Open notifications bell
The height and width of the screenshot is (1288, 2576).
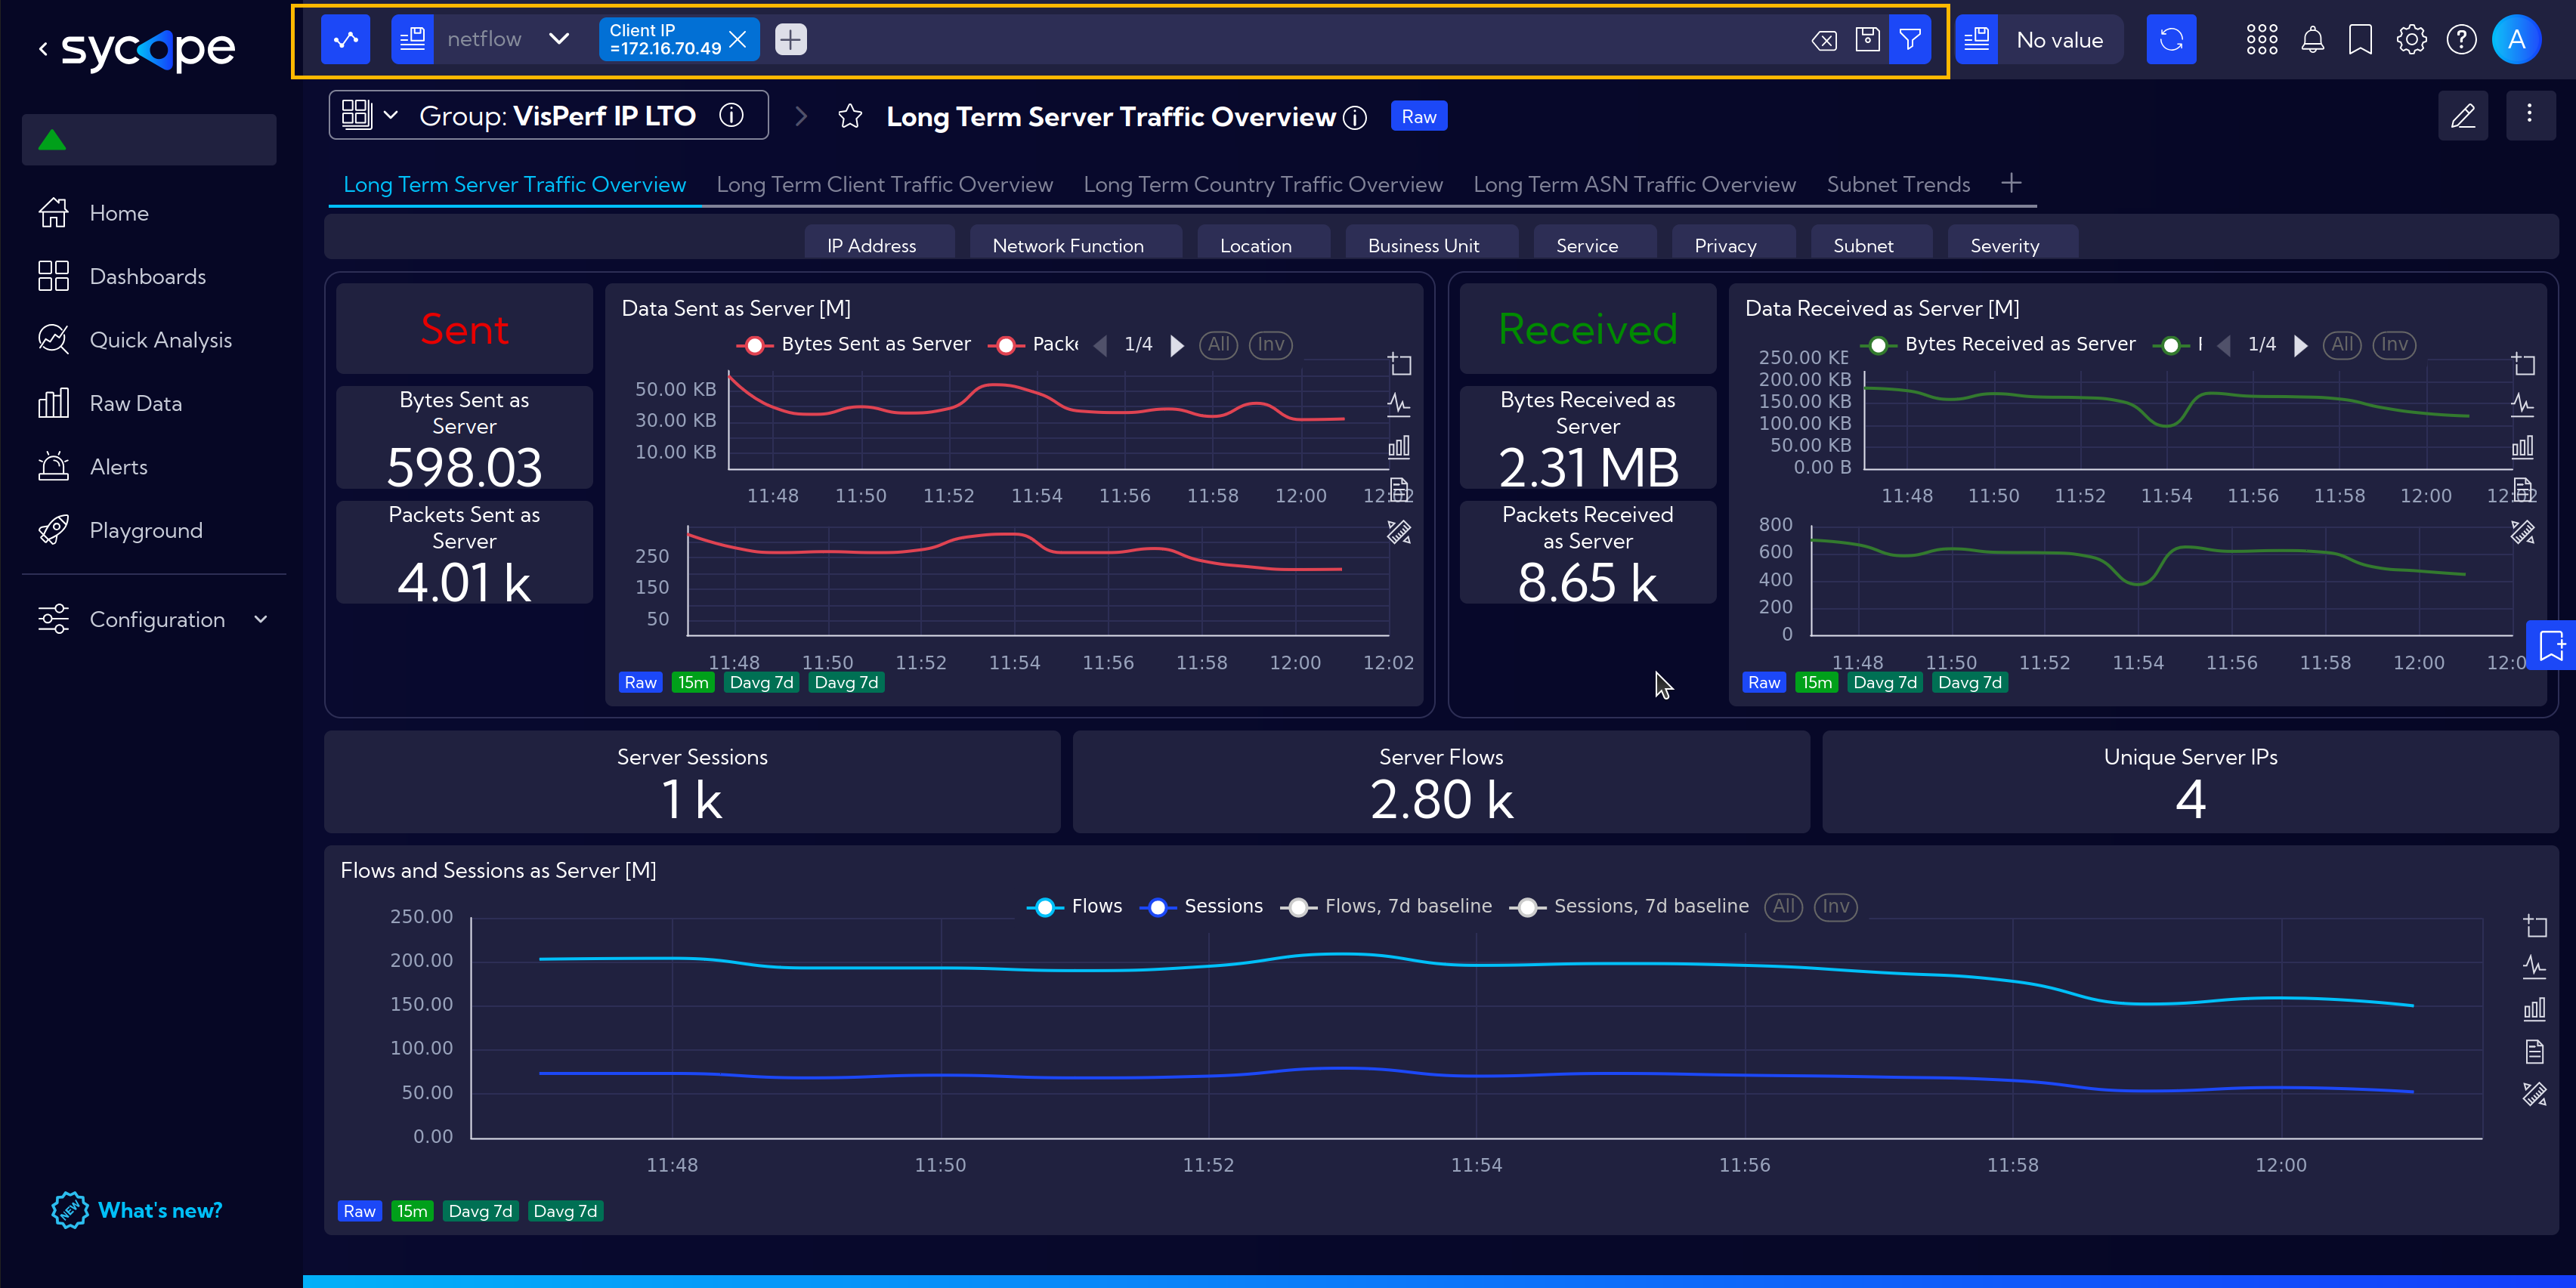[2313, 40]
